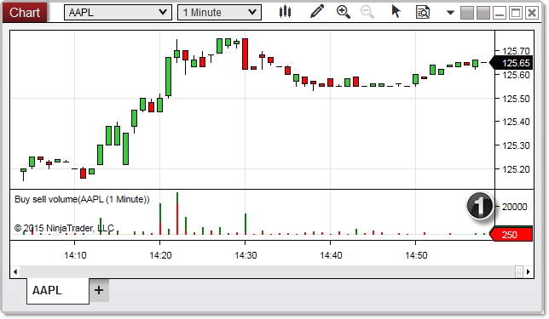Click the second gray link button square
The height and width of the screenshot is (319, 549).
(x=483, y=13)
